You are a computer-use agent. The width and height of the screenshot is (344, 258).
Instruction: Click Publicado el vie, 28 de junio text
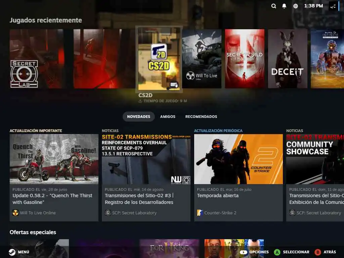pyautogui.click(x=40, y=189)
